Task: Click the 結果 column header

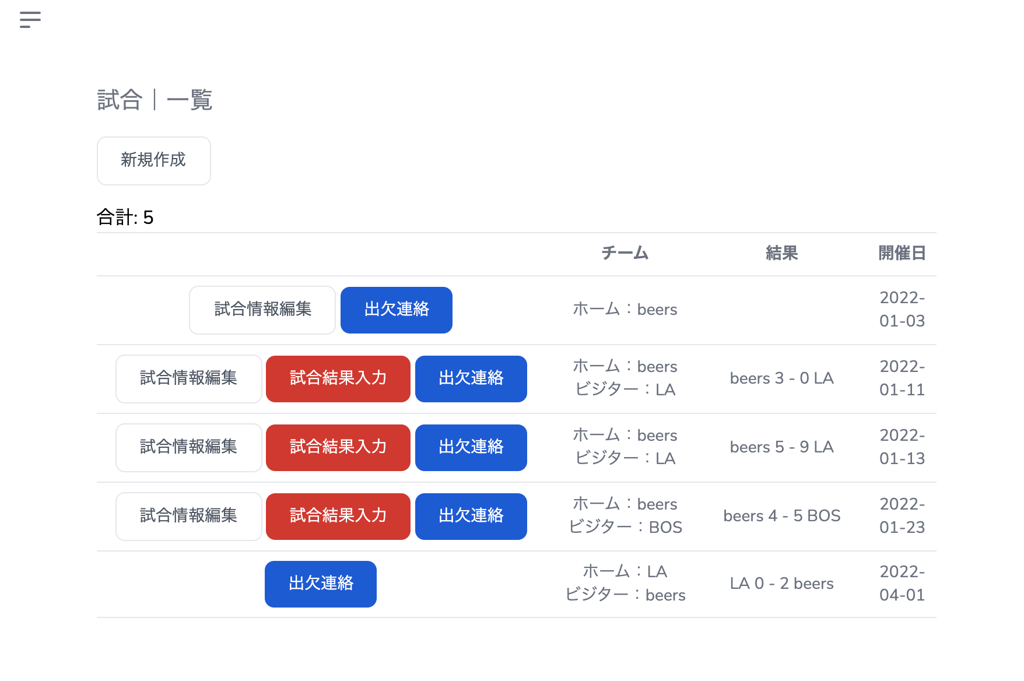Action: coord(781,253)
